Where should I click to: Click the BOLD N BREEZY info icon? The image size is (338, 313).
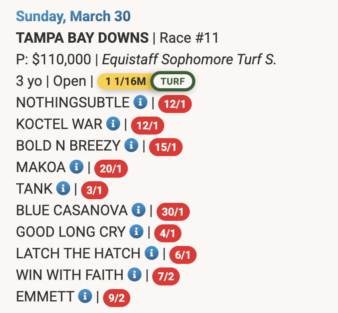pos(131,146)
